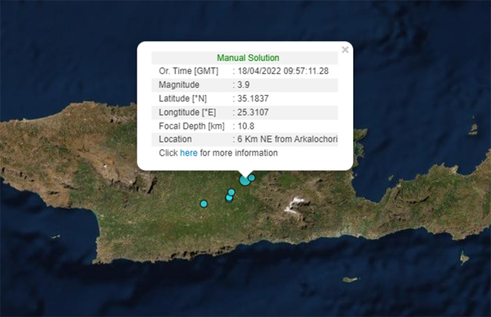The image size is (491, 317).
Task: Open the 'here' link for more information
Action: coord(189,153)
